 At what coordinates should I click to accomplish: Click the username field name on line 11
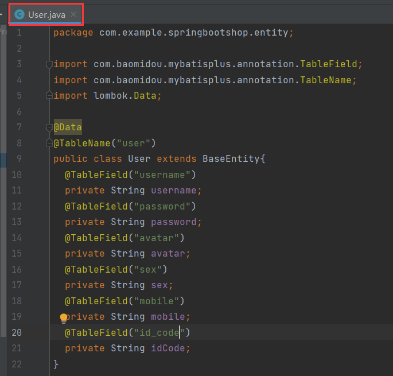coord(173,191)
